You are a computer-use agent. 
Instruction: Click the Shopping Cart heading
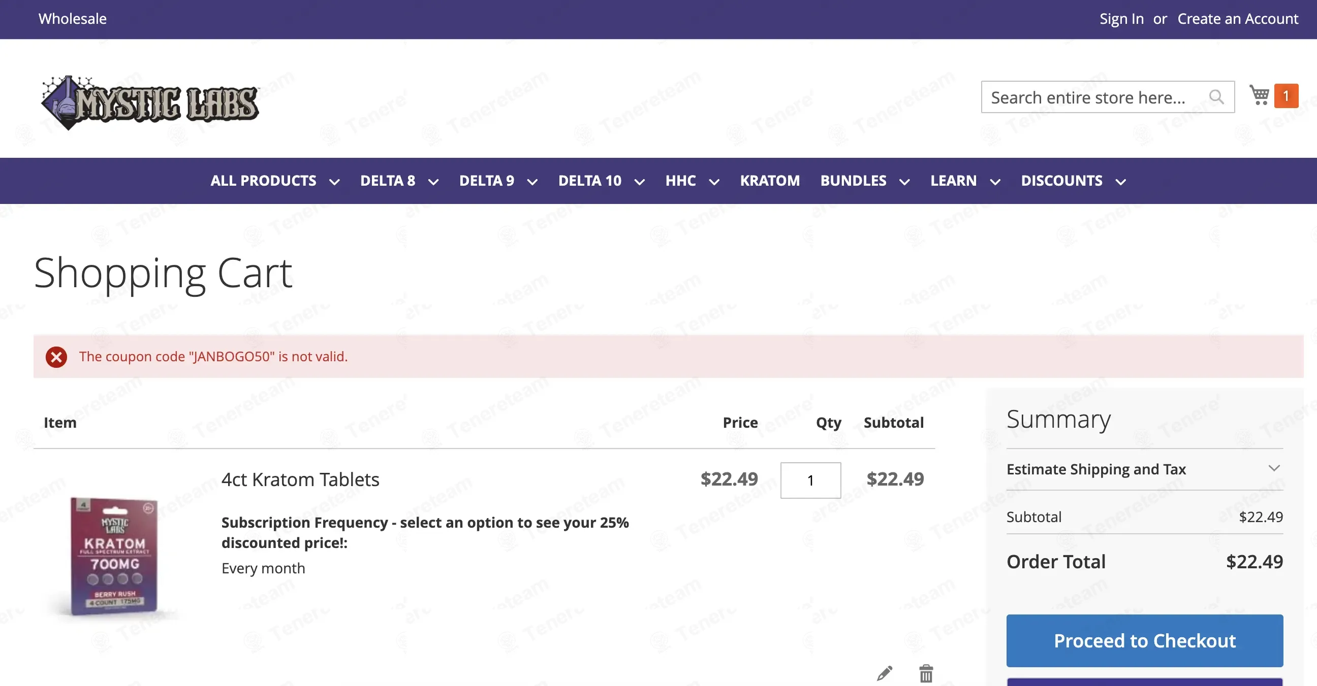[x=163, y=274]
